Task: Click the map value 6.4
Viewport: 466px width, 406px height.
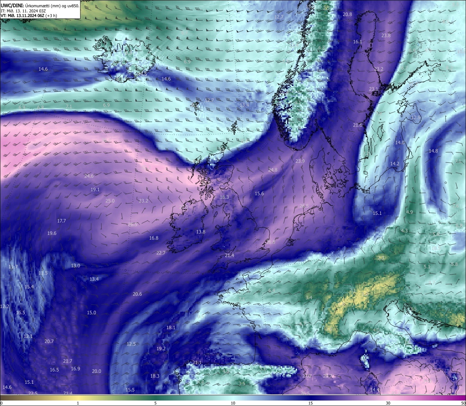Action: click(272, 291)
